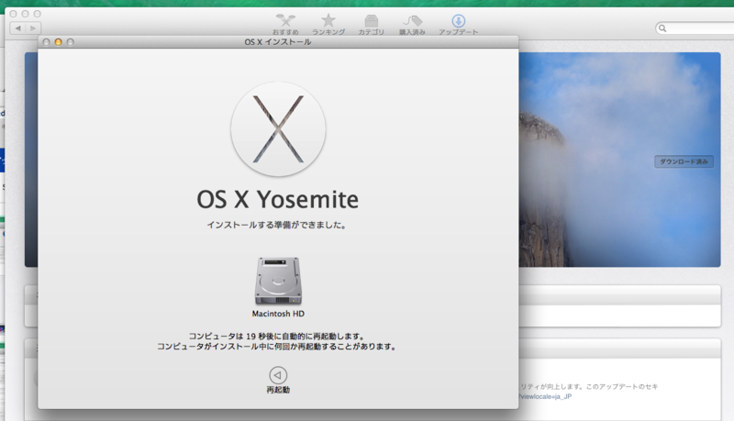This screenshot has height=421, width=734.
Task: Click the Yosemite banner image in App Store
Action: 619,160
